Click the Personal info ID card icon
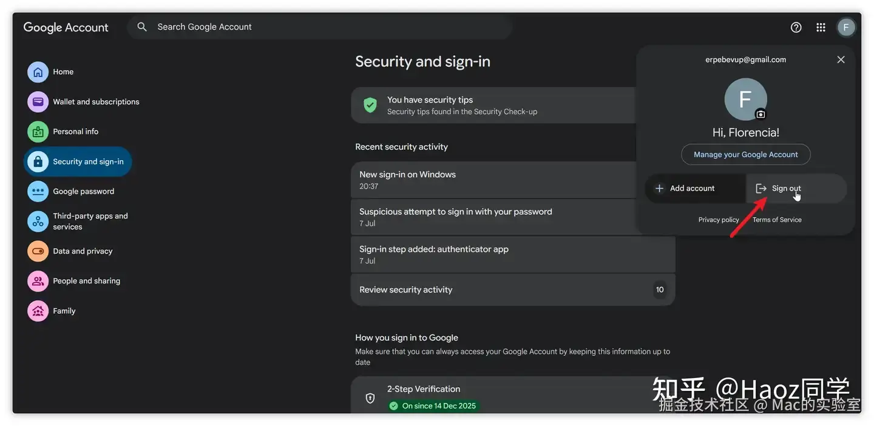The height and width of the screenshot is (426, 874). [38, 132]
